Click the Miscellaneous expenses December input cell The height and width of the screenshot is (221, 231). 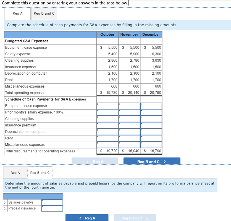pos(151,145)
